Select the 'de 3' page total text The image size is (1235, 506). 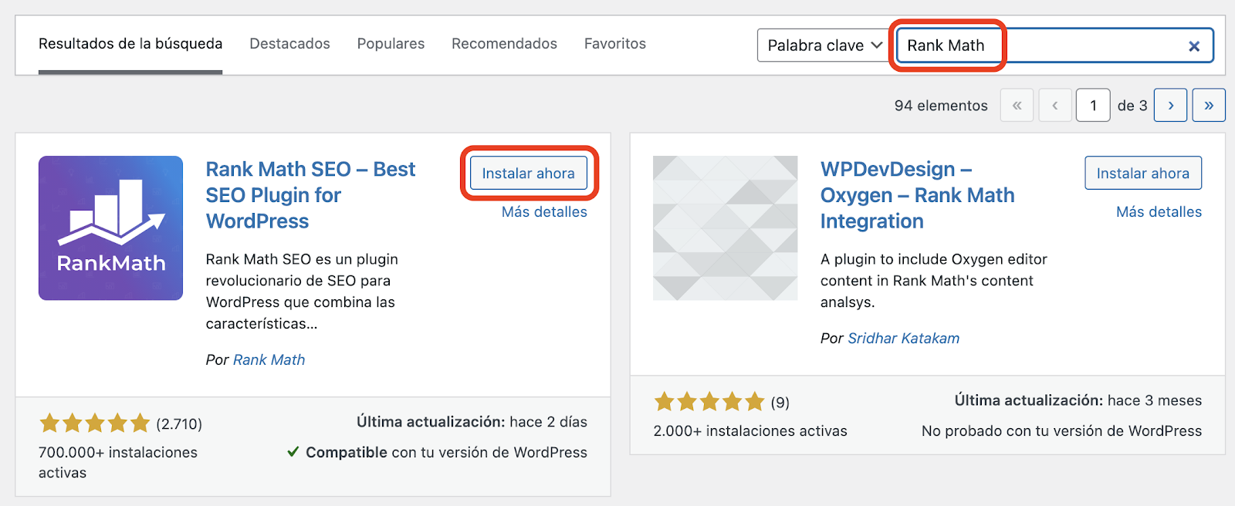coord(1132,106)
